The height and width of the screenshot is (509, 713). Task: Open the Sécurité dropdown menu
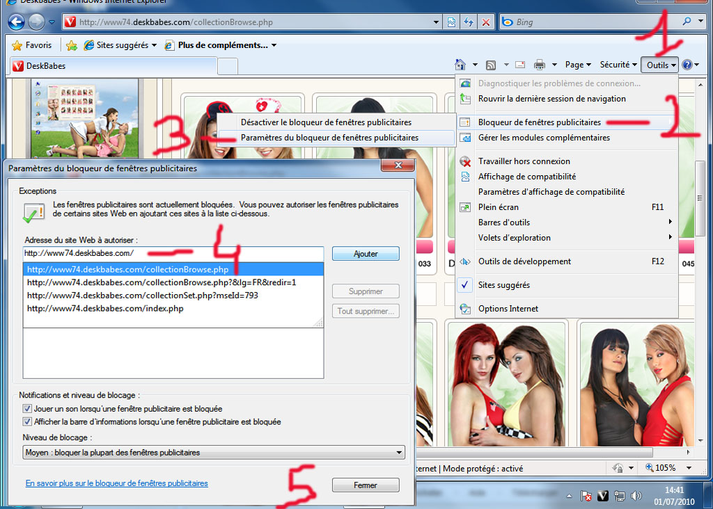coord(618,65)
